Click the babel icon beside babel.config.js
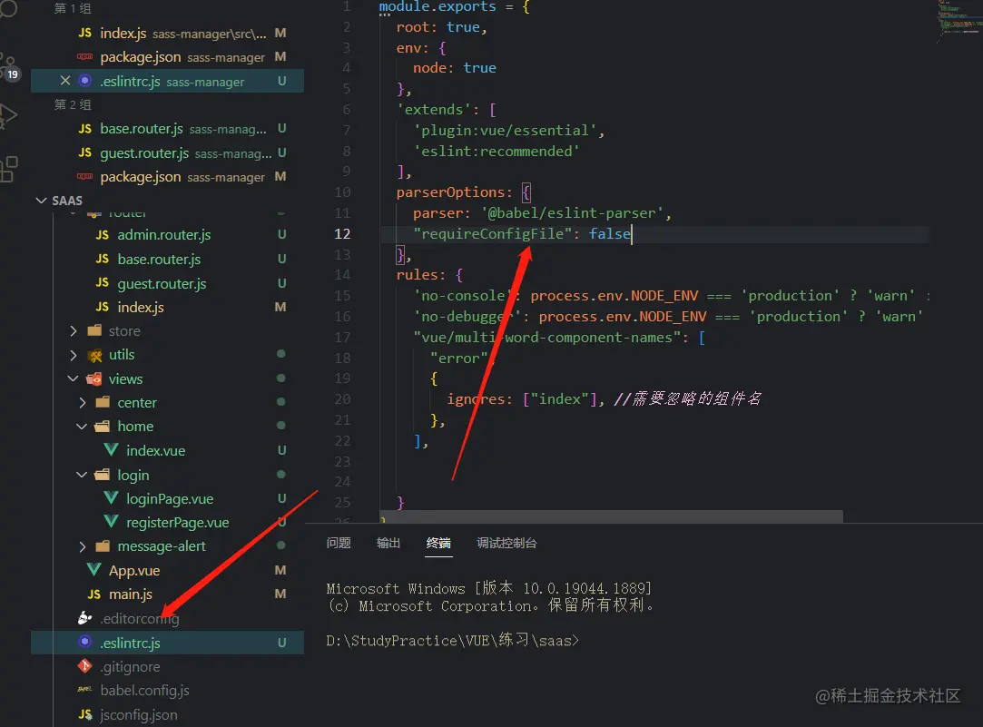 coord(84,690)
